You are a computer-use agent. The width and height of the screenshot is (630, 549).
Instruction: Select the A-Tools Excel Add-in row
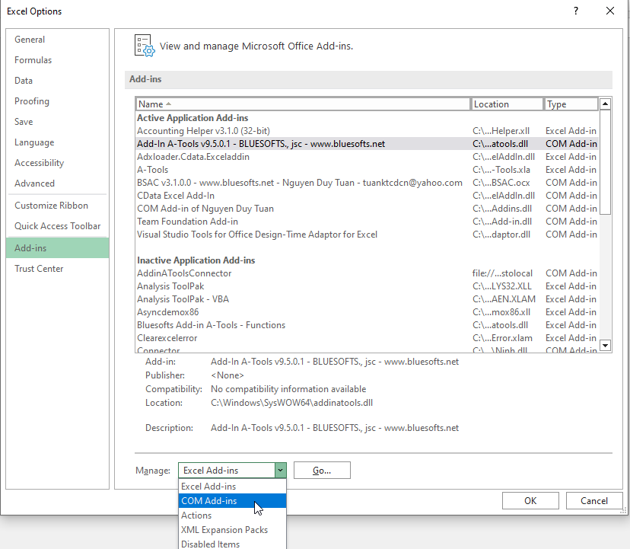coord(367,169)
